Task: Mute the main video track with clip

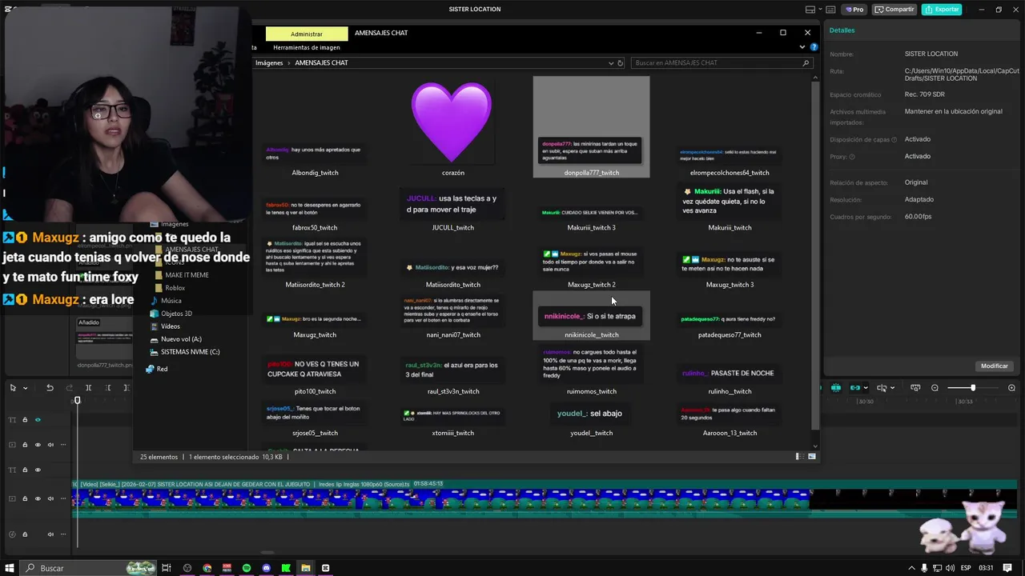Action: point(50,498)
